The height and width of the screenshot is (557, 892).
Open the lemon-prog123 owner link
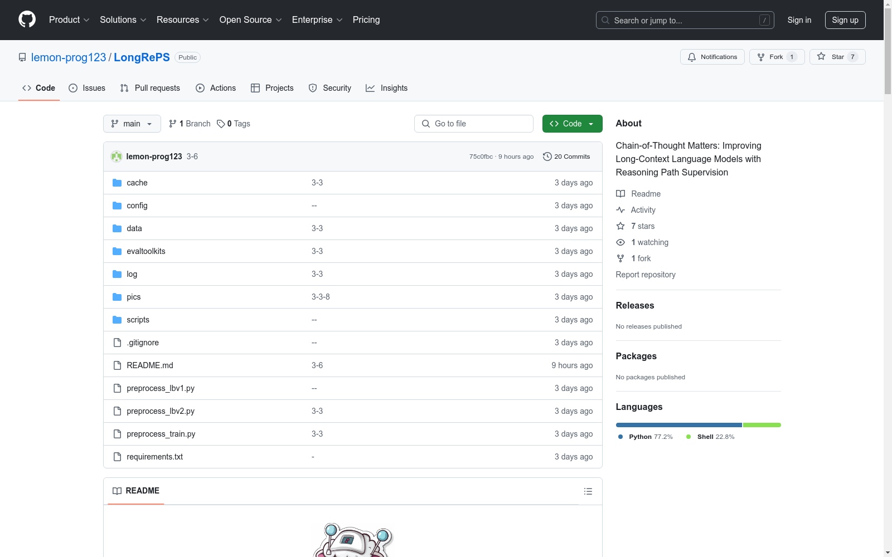tap(69, 57)
